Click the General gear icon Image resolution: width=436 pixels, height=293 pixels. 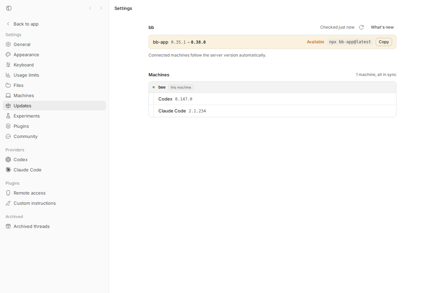point(8,44)
